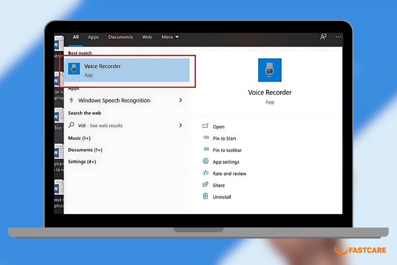397x265 pixels.
Task: Click the Voice Recorder icon in Best match
Action: [x=74, y=68]
